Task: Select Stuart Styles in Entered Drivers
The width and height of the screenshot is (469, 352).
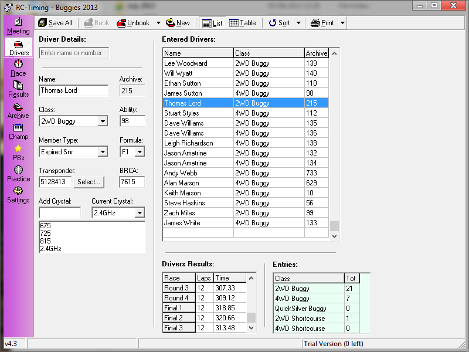Action: 182,113
